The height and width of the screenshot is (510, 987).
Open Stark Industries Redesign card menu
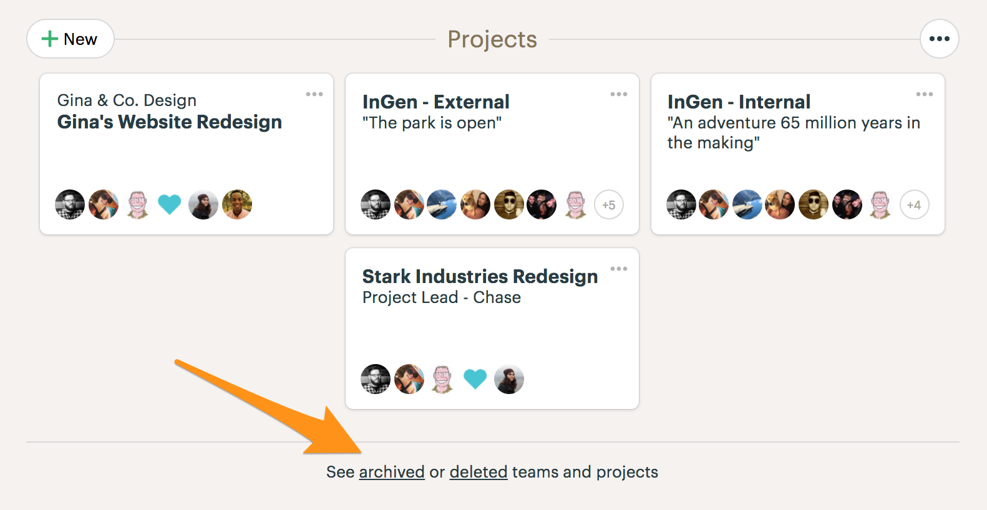coord(619,269)
